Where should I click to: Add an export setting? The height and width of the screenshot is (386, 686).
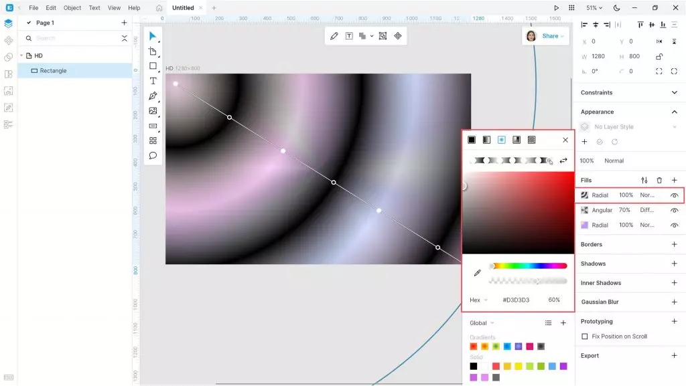(674, 356)
